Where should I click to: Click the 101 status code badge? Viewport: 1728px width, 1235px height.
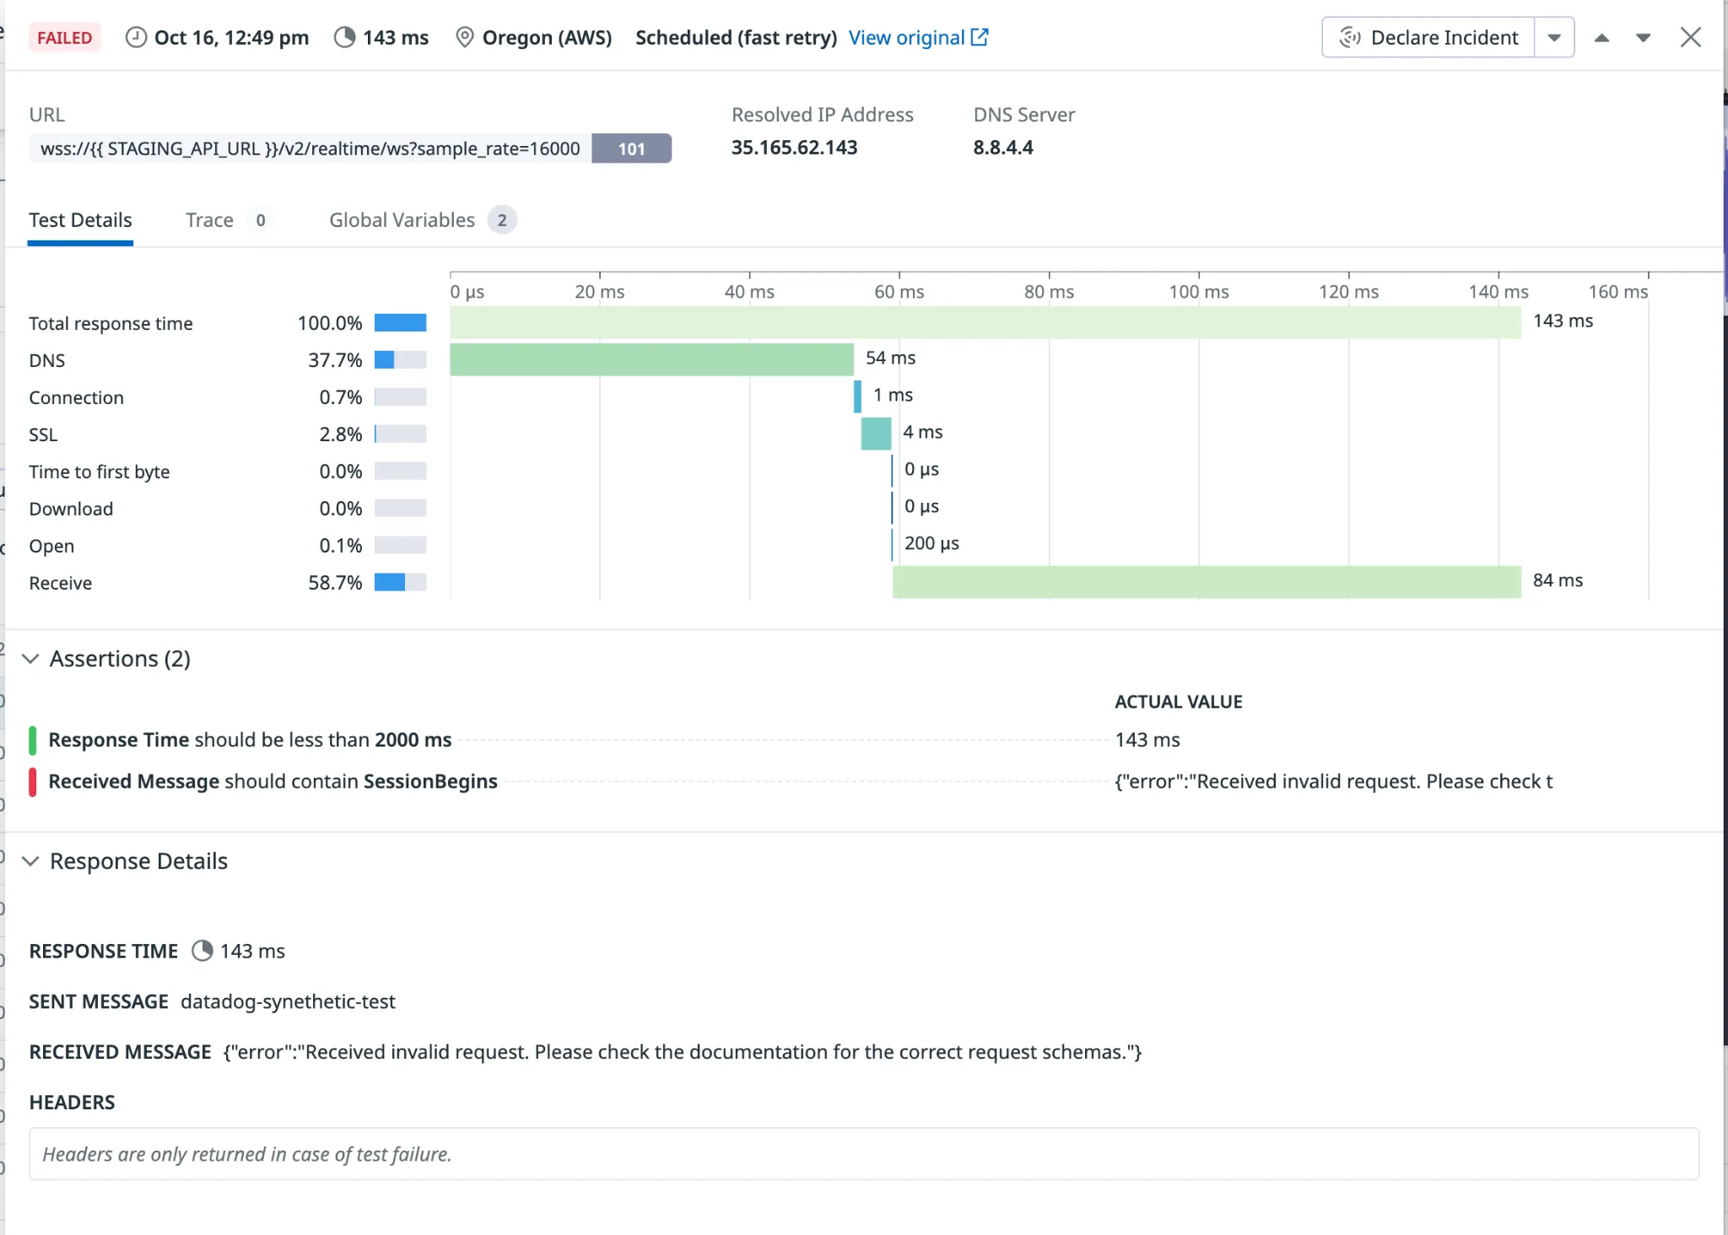pos(631,148)
